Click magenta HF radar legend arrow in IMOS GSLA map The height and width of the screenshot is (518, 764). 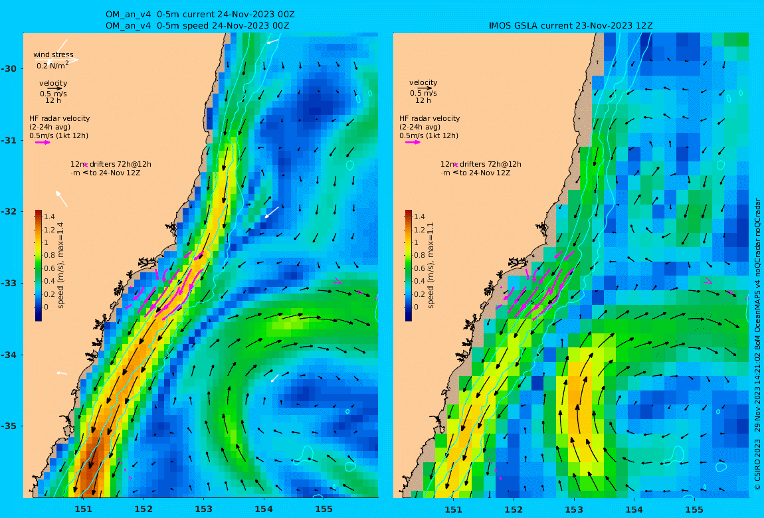click(x=412, y=142)
